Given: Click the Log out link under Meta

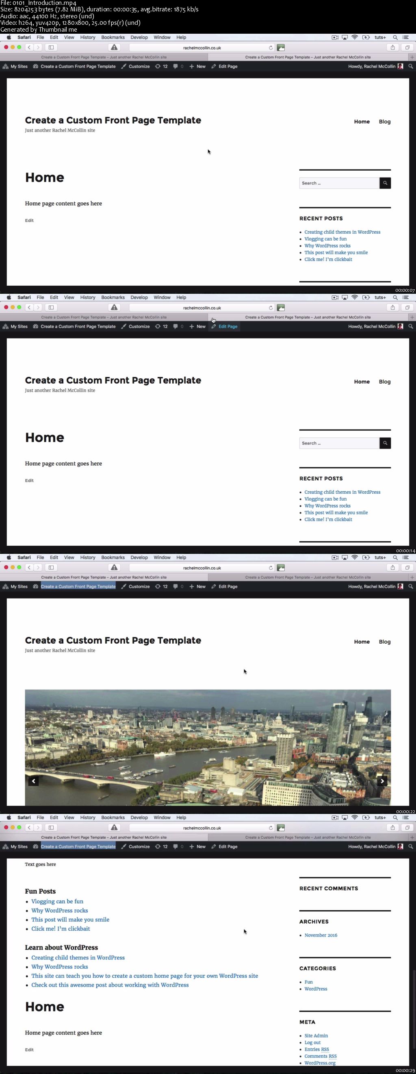Looking at the screenshot, I should point(312,1042).
